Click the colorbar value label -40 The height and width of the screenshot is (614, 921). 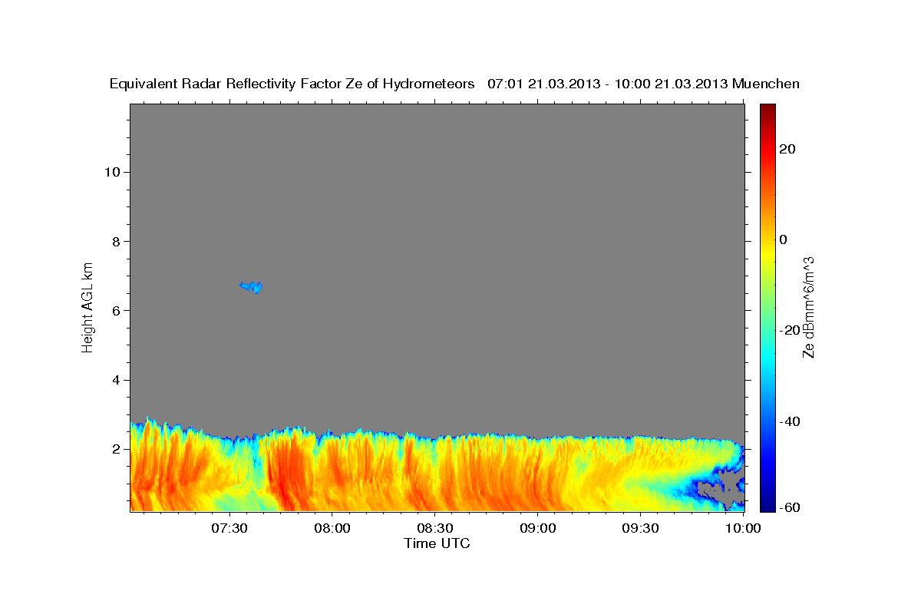(790, 421)
